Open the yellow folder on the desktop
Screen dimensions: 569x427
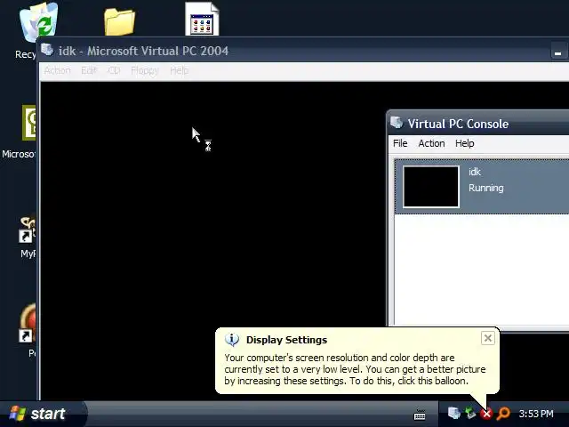coord(119,22)
